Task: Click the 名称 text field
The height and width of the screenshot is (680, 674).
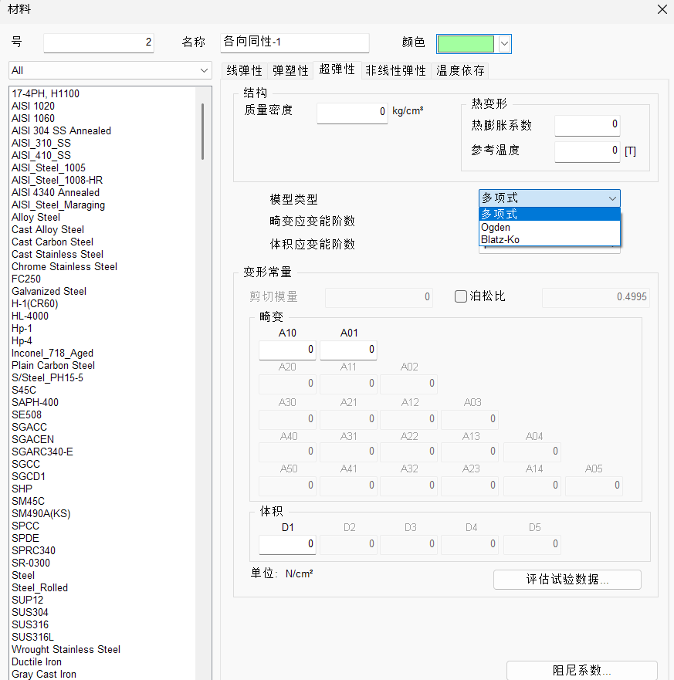Action: coord(294,42)
